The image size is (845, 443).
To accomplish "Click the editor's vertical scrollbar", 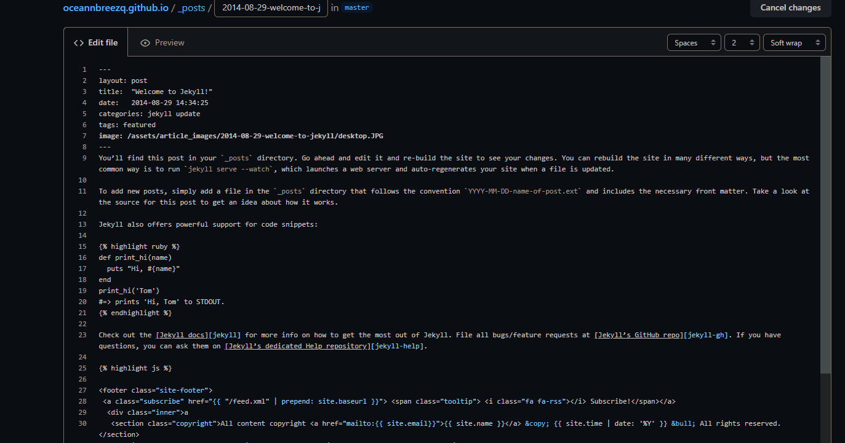I will (825, 215).
